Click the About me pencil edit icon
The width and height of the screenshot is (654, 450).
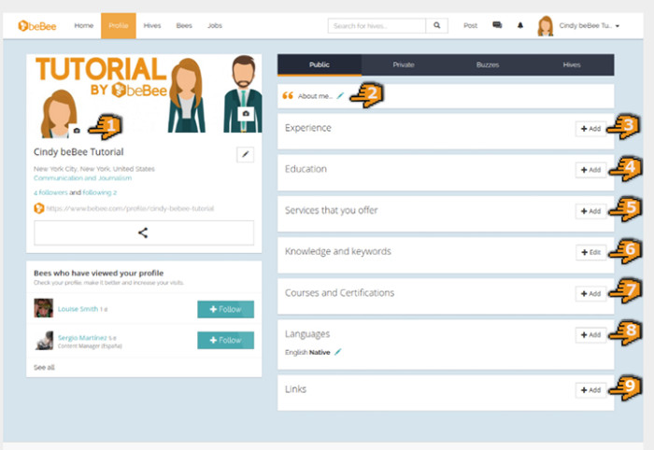tap(340, 96)
